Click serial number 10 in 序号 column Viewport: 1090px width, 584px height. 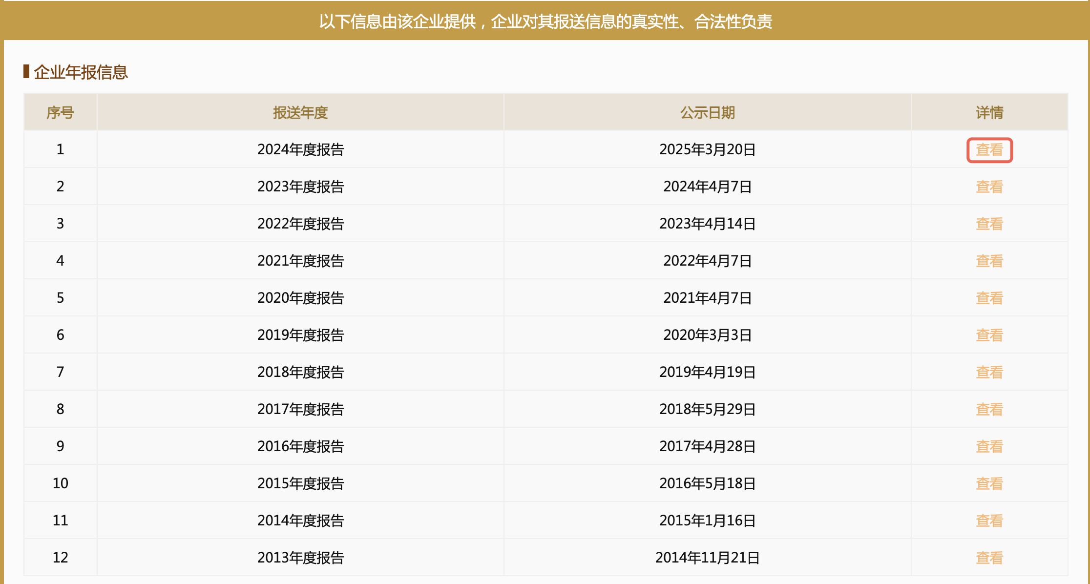[60, 483]
